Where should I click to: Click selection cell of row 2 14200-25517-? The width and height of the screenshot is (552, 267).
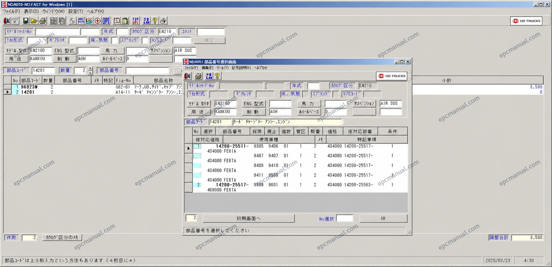[197, 185]
